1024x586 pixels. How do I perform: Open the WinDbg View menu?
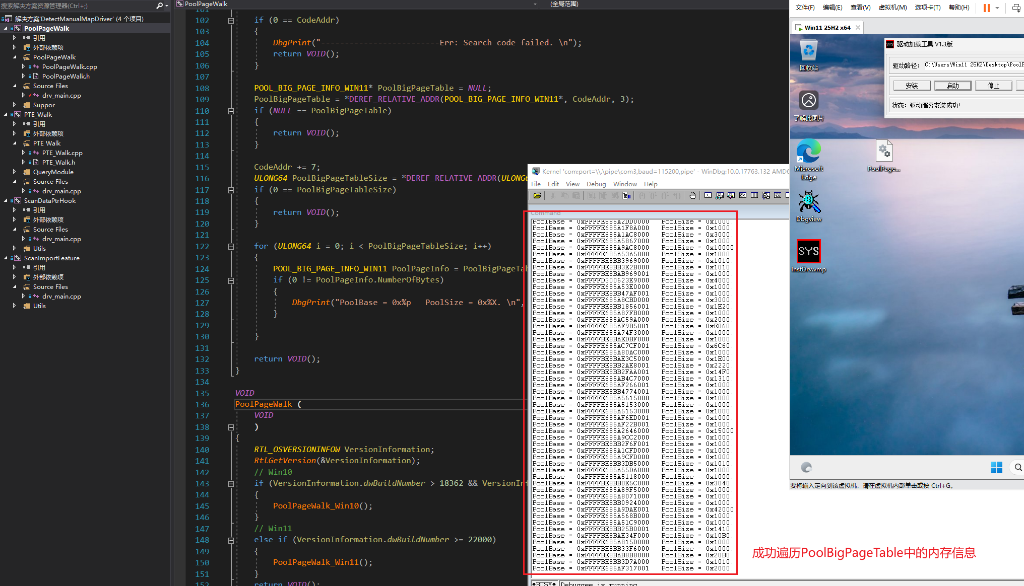572,184
